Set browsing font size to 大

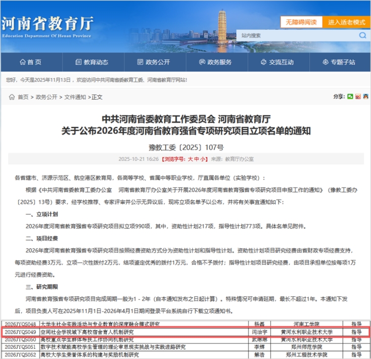191,159
